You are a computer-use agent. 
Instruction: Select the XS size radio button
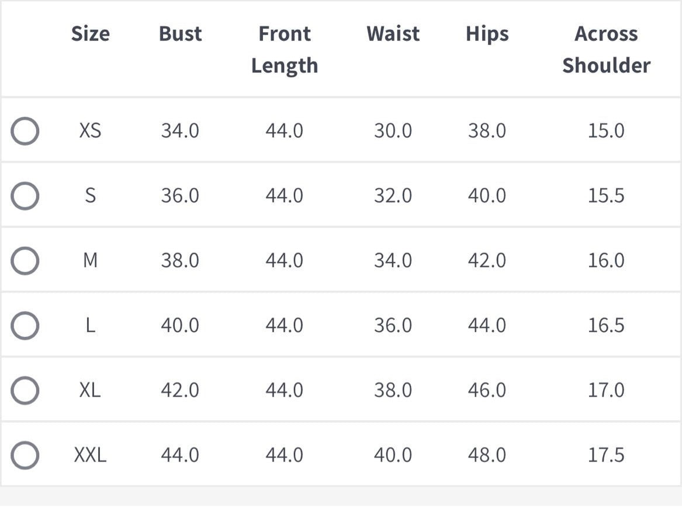(x=25, y=131)
